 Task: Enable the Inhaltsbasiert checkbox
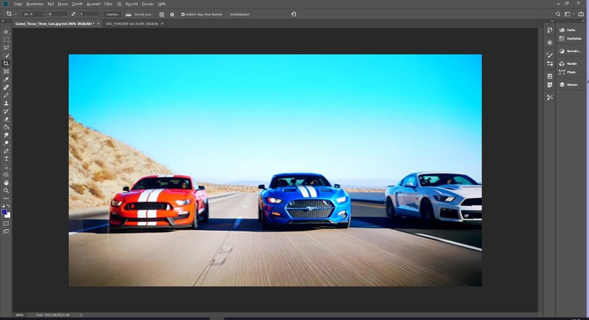227,14
